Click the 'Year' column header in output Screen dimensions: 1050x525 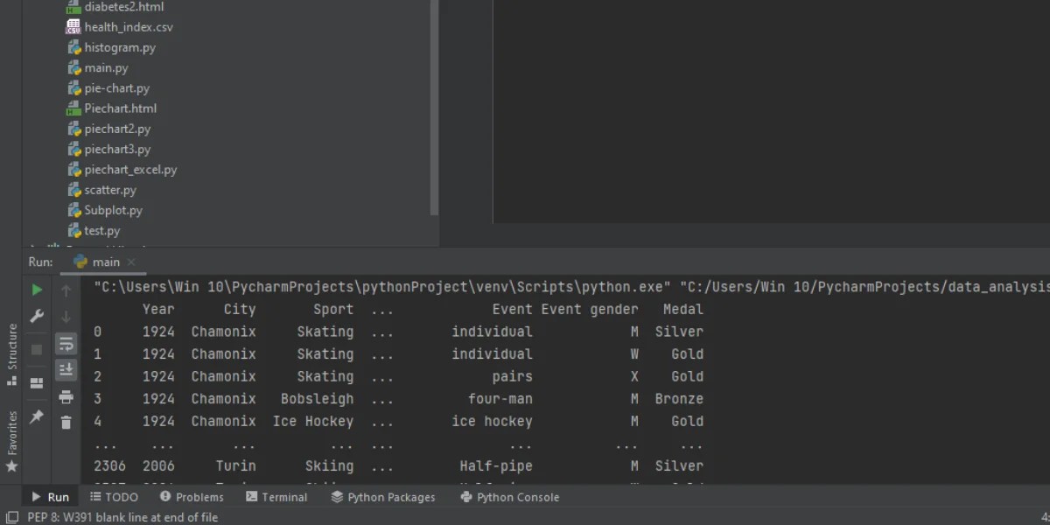(158, 309)
